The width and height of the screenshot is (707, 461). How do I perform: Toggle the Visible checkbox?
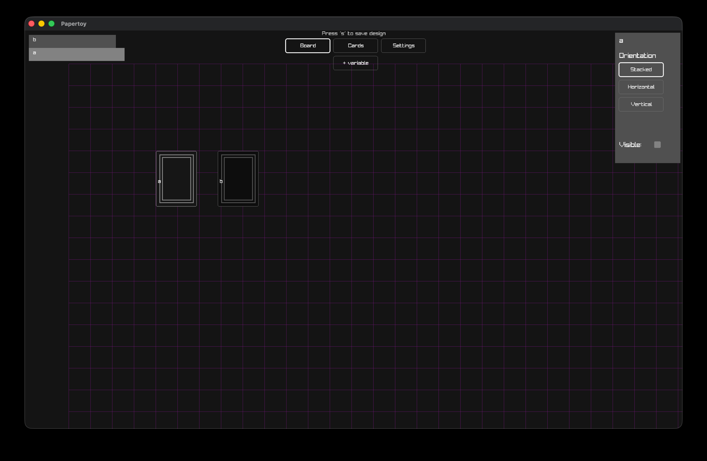coord(657,145)
